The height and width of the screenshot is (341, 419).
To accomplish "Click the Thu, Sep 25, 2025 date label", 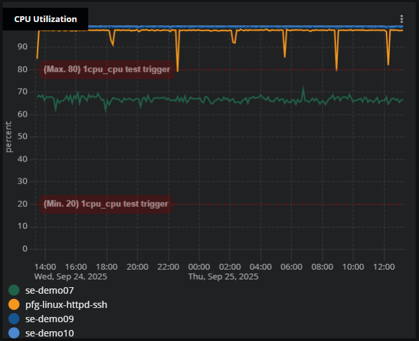I will (223, 276).
